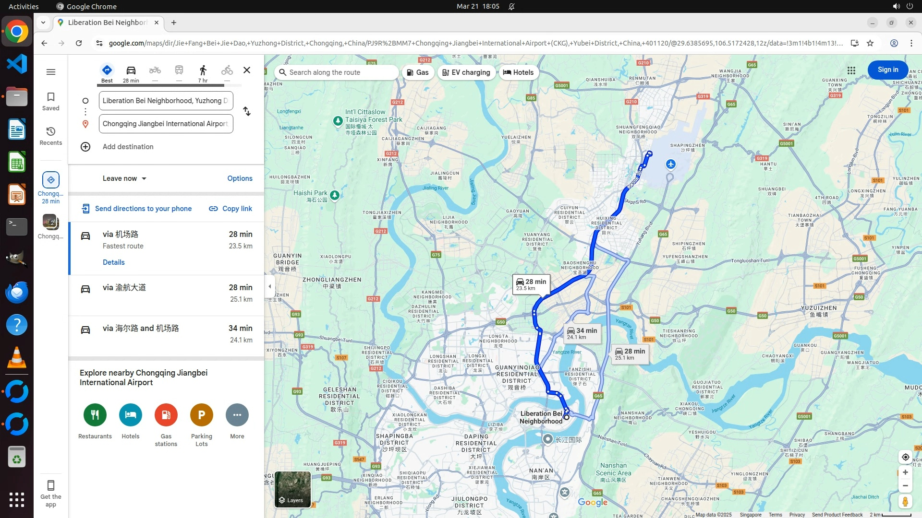Viewport: 922px width, 518px height.
Task: Toggle the Gas filter chip
Action: [417, 72]
